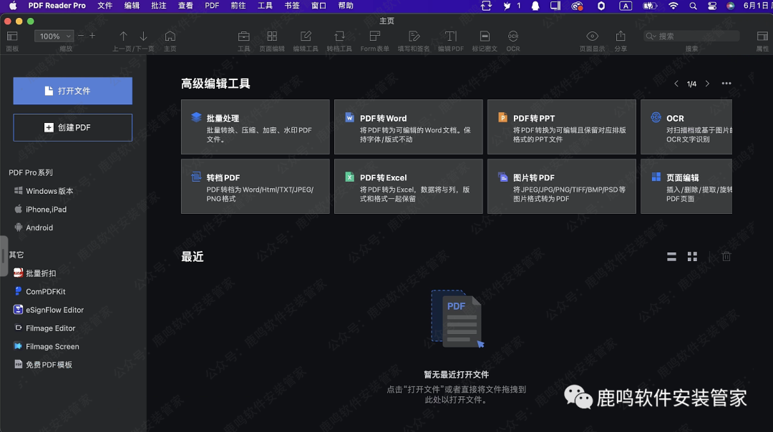Click the 面板 panel icon
773x432 pixels.
tap(11, 39)
